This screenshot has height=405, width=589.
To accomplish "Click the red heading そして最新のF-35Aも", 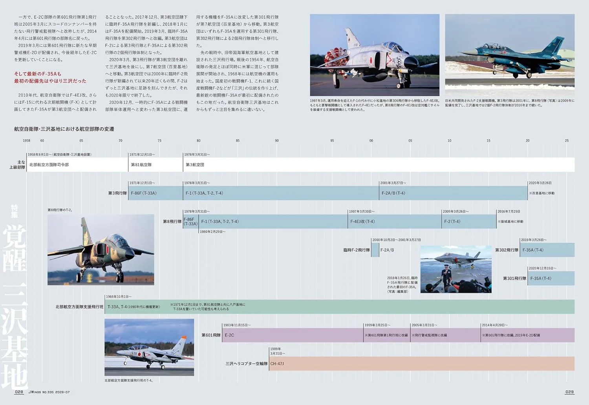I will (x=38, y=74).
